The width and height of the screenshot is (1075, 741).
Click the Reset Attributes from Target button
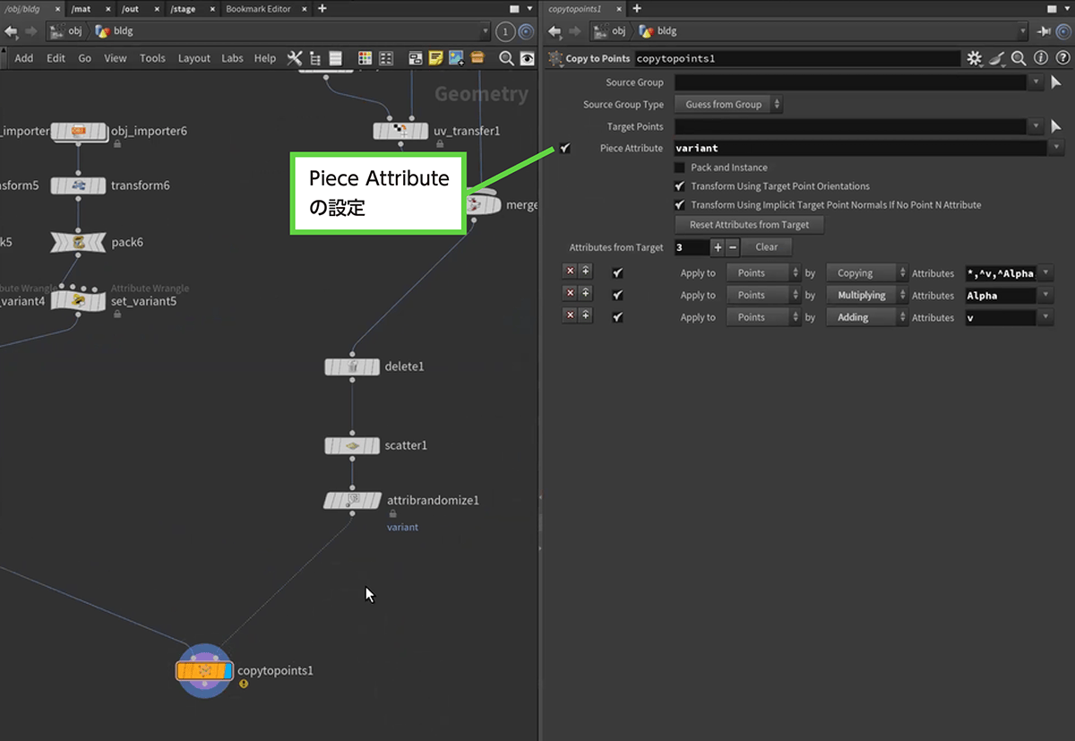pos(749,225)
